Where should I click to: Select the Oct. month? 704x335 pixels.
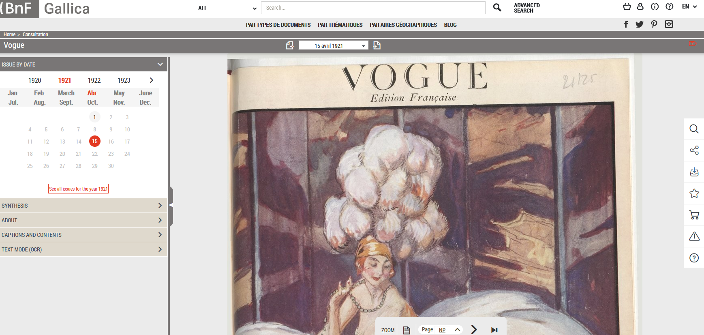(x=92, y=102)
